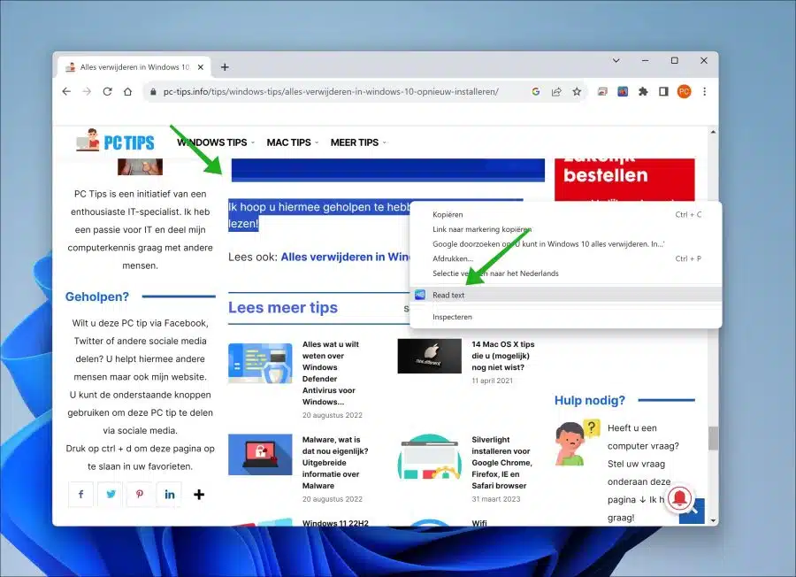This screenshot has width=796, height=577.
Task: Click the page scrollbar down arrow
Action: click(713, 520)
